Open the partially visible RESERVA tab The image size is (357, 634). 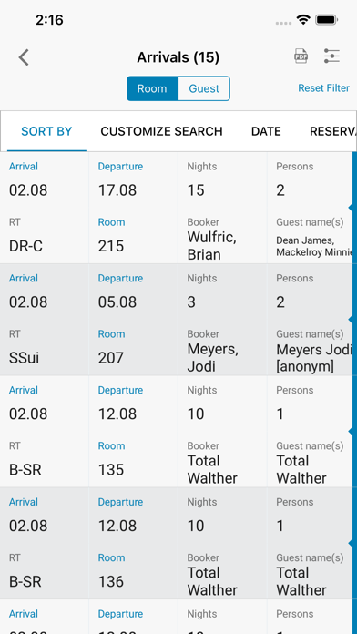coord(332,131)
